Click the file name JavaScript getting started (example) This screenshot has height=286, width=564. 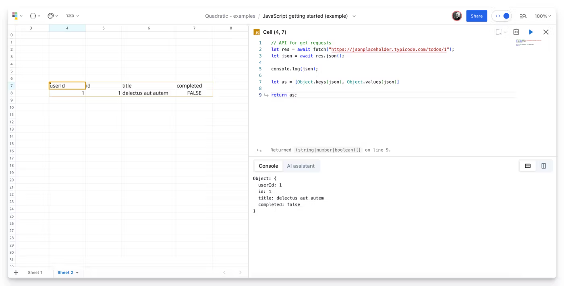[x=305, y=16]
